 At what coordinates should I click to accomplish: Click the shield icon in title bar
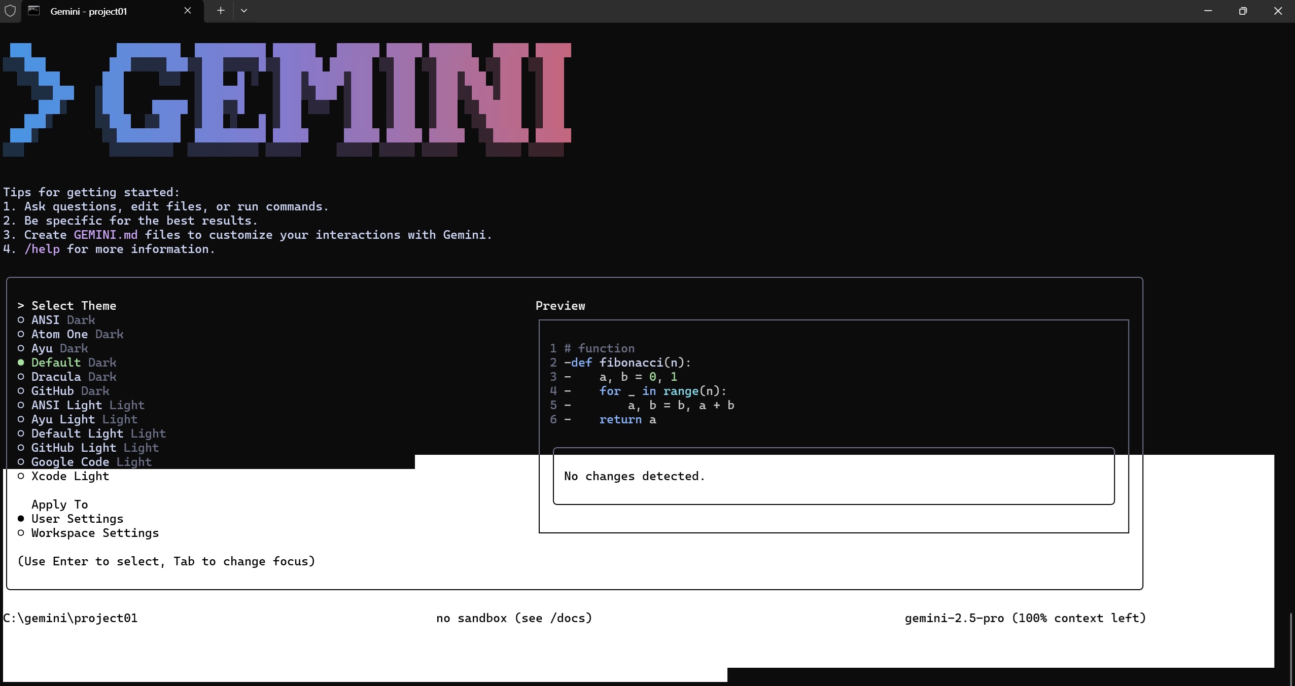pyautogui.click(x=10, y=11)
